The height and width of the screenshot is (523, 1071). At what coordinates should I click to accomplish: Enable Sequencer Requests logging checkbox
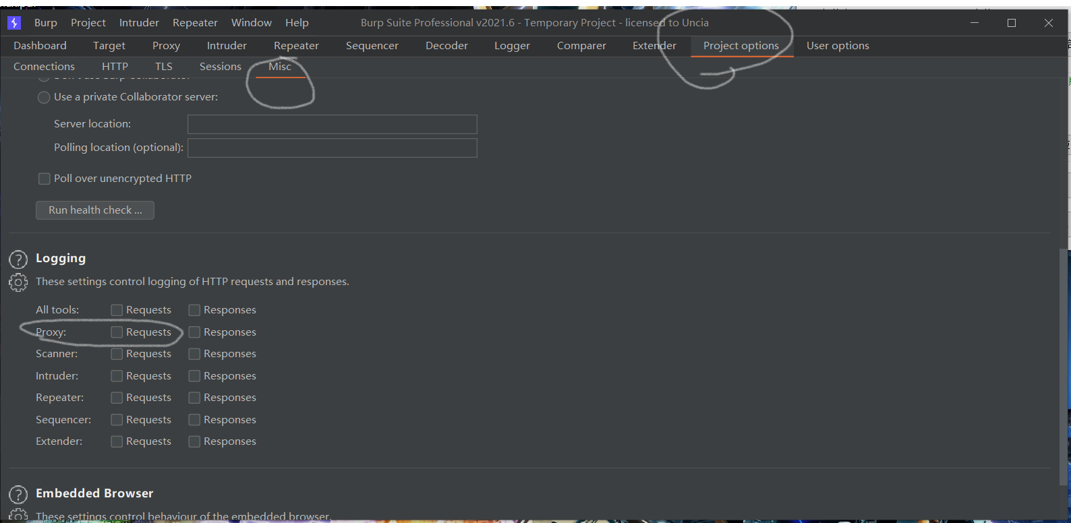[117, 420]
